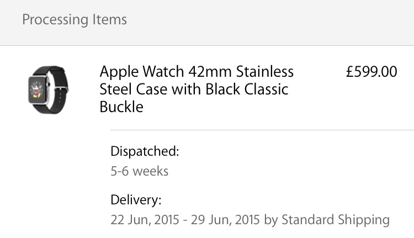Tap "42mm" in the product name
The image size is (414, 238).
pyautogui.click(x=209, y=72)
